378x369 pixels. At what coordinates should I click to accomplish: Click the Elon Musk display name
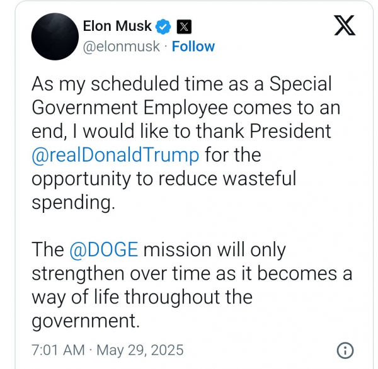[117, 26]
